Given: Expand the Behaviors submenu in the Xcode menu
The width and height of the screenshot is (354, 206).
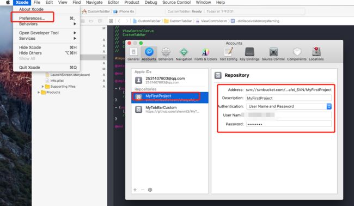Looking at the screenshot, I should pyautogui.click(x=46, y=24).
